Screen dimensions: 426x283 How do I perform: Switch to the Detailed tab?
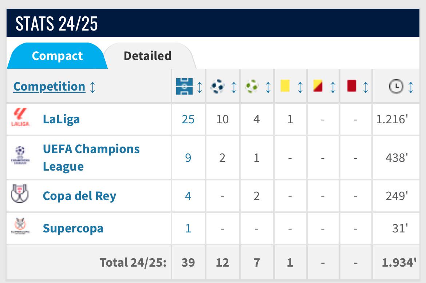(147, 56)
